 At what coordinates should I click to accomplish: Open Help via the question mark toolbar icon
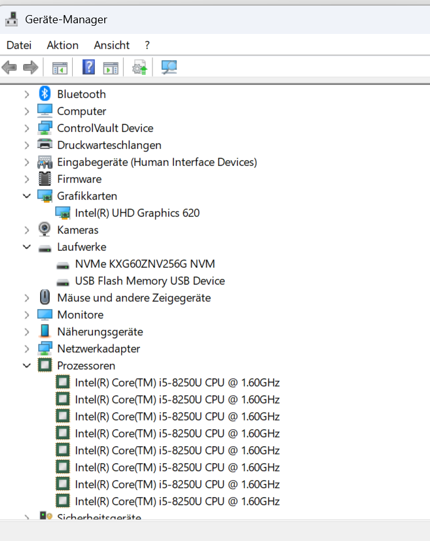89,67
